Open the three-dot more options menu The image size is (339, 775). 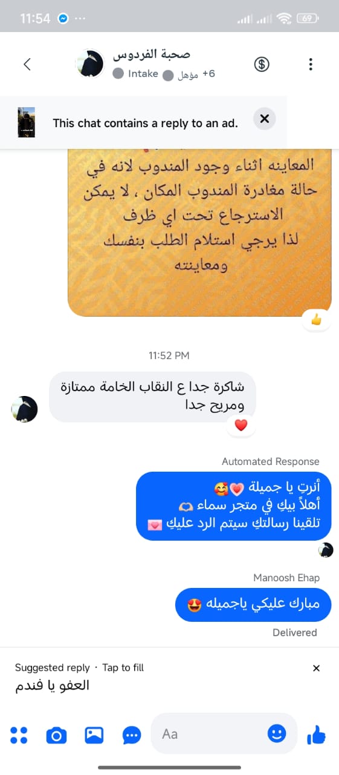pos(311,64)
